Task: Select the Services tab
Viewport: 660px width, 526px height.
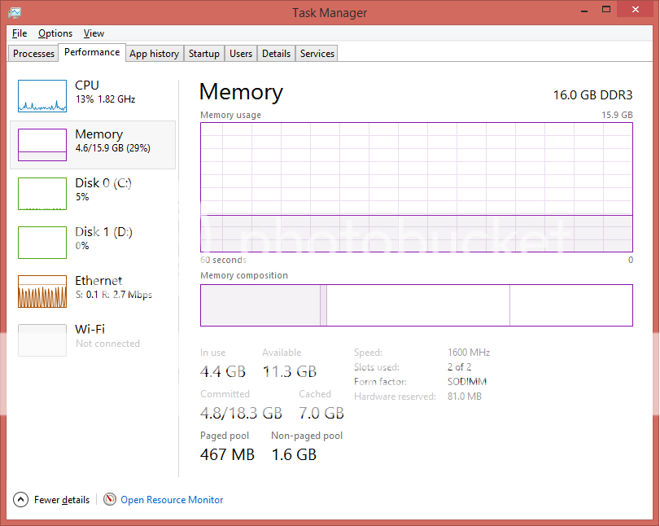Action: coord(317,53)
